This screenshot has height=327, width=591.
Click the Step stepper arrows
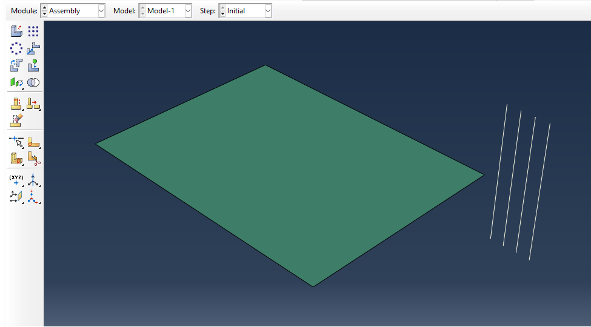click(x=222, y=11)
